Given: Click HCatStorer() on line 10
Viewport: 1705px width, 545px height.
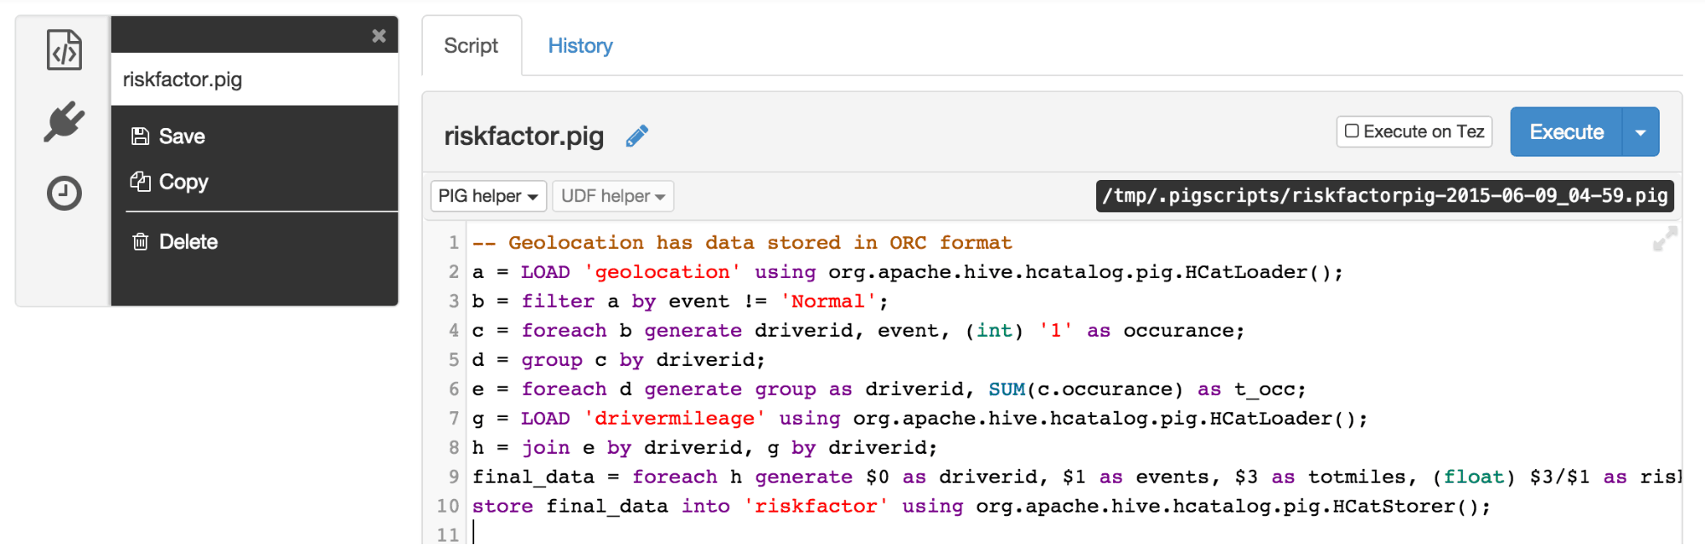Looking at the screenshot, I should [1411, 507].
